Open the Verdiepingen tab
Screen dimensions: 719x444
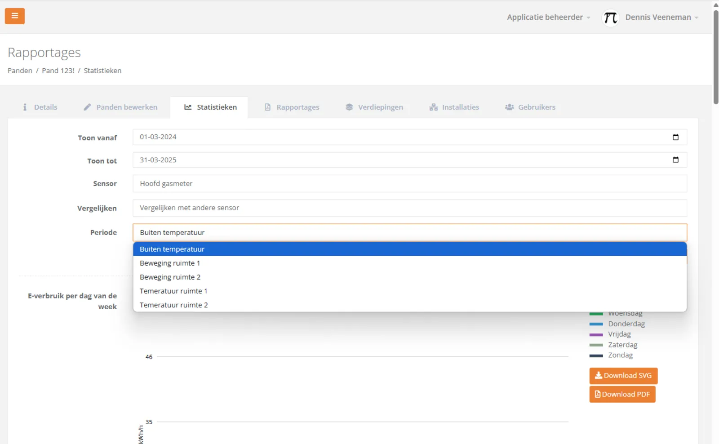pyautogui.click(x=374, y=107)
